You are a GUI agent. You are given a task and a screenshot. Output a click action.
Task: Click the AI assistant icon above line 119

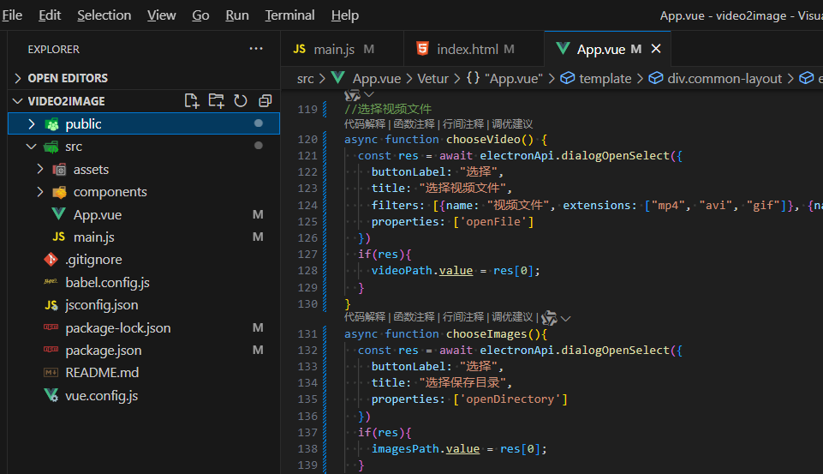(x=352, y=95)
